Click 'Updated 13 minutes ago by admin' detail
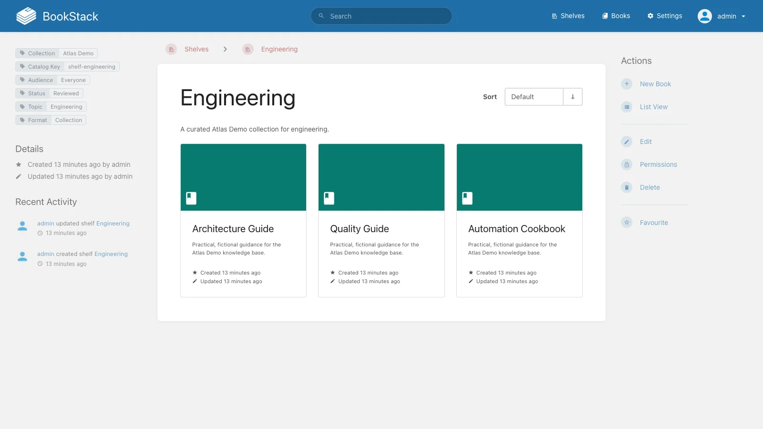Viewport: 763px width, 429px height. click(x=80, y=176)
